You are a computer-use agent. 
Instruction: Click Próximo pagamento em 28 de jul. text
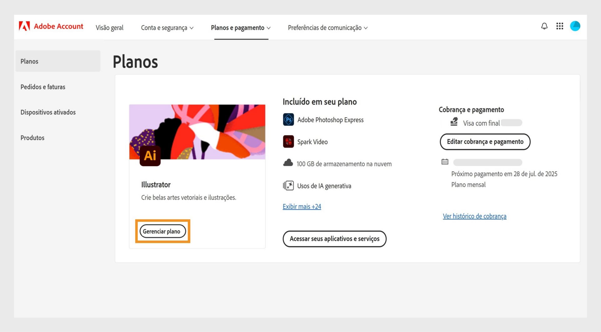tap(504, 174)
